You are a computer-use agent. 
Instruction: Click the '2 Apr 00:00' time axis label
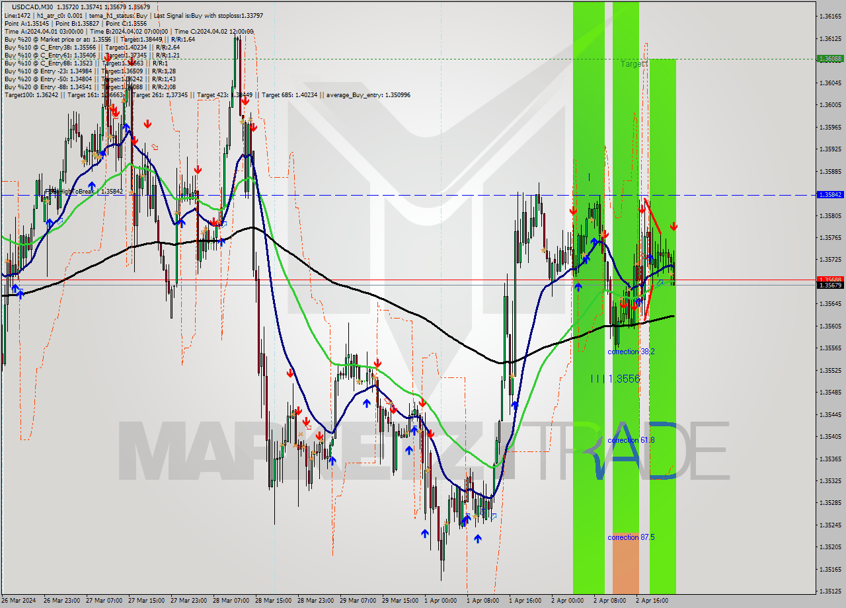pos(568,601)
